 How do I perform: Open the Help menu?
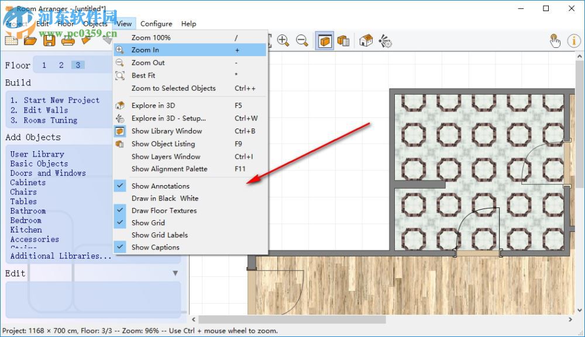[x=188, y=24]
